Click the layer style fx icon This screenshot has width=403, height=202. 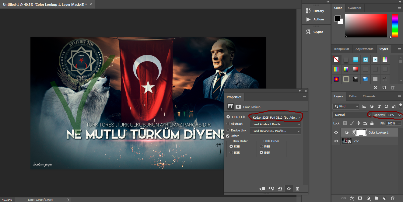tap(352, 198)
